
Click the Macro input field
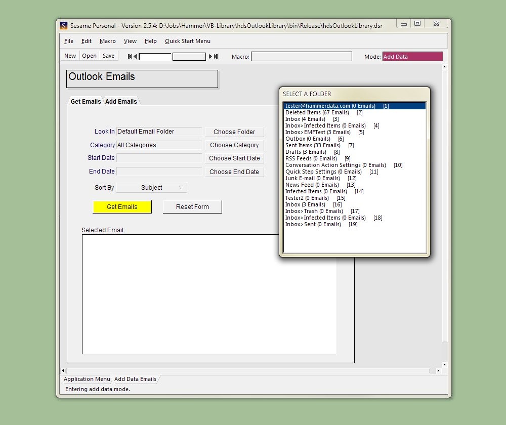tap(302, 57)
